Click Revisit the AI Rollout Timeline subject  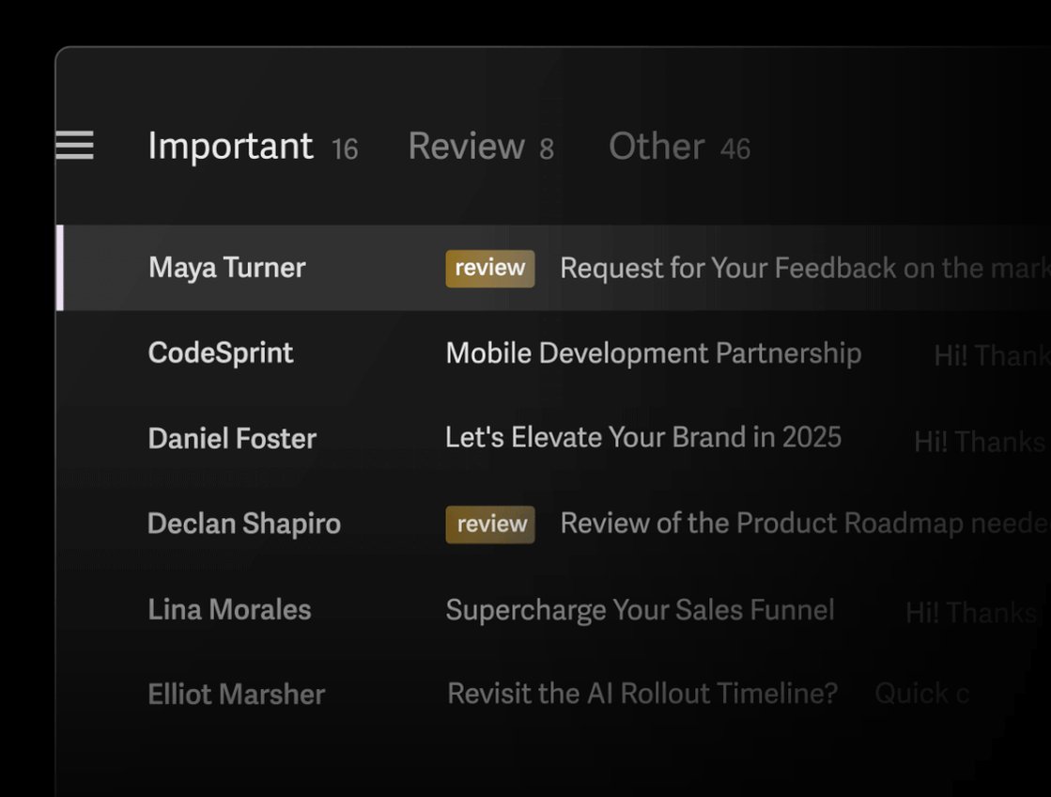click(642, 694)
